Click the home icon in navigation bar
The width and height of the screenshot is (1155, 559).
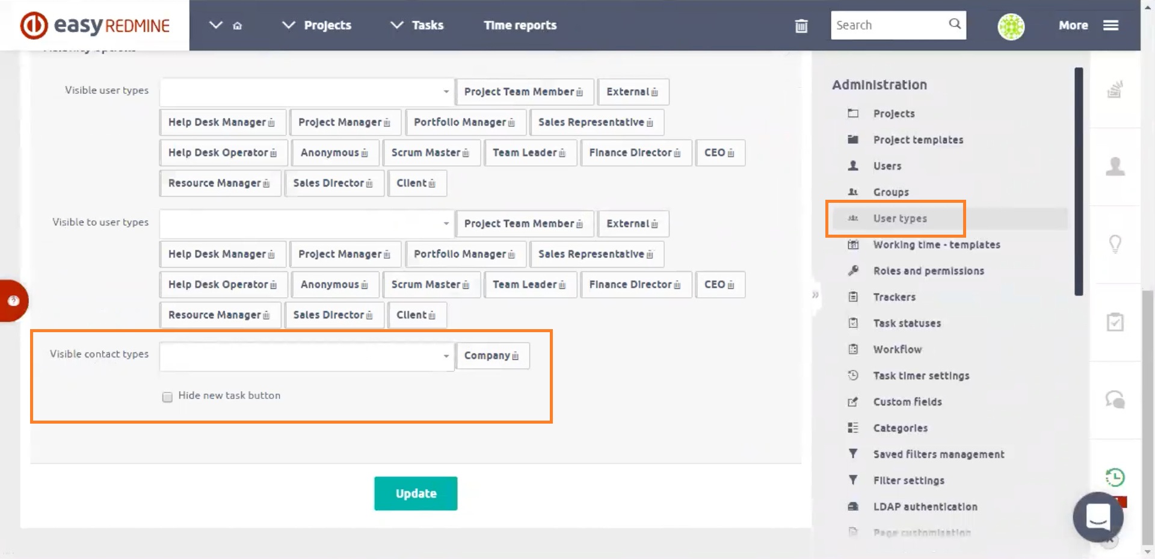237,26
